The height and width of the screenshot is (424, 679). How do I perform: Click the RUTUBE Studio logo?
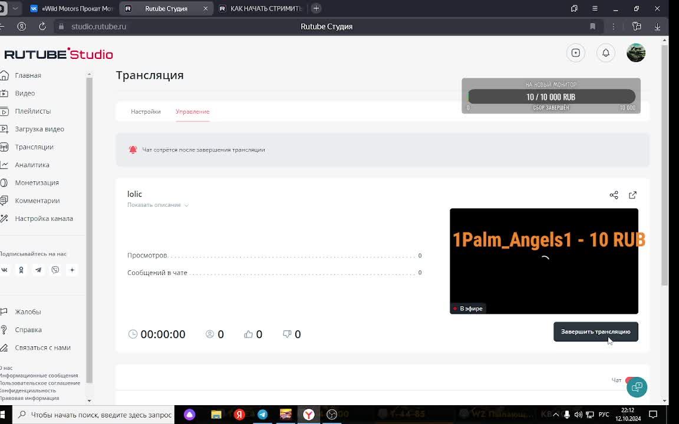pos(58,54)
